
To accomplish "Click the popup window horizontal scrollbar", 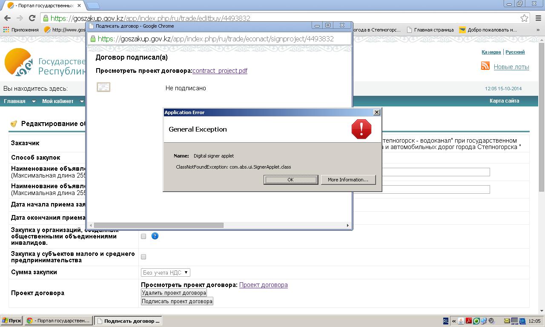I will (158, 225).
